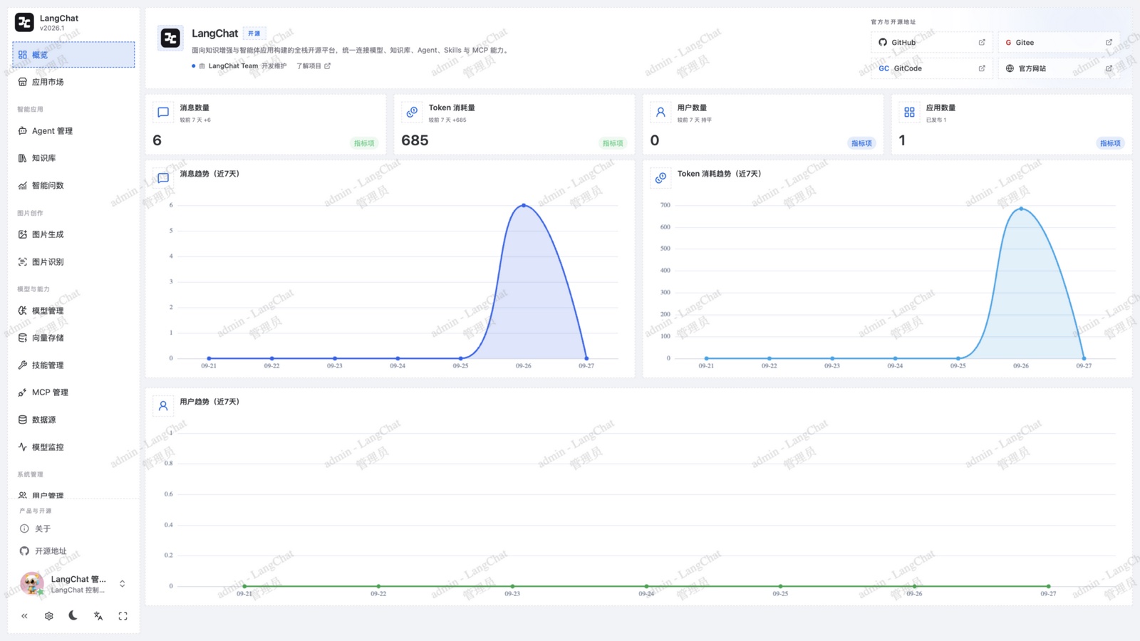Click the user avatar at sidebar bottom
Screen dimensions: 1140x641
point(32,584)
